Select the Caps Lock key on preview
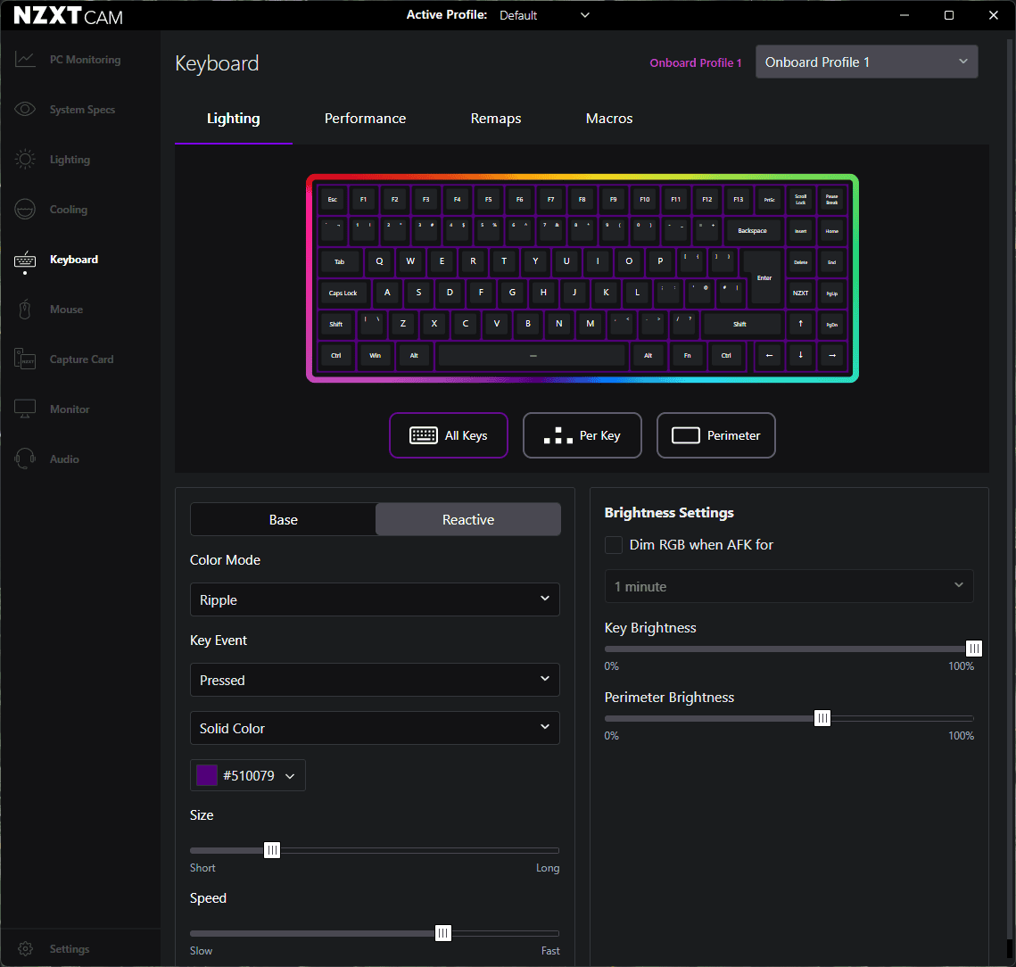1016x967 pixels. click(x=343, y=293)
